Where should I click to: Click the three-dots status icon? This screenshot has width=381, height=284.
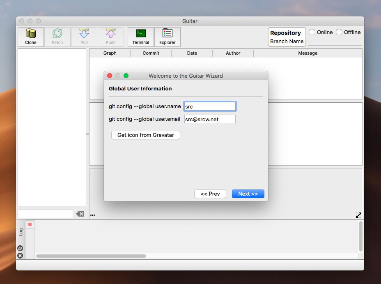(x=92, y=215)
